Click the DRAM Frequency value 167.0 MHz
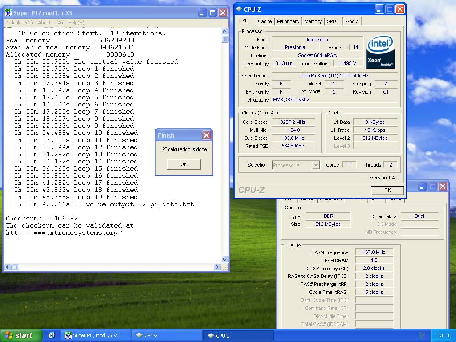The height and width of the screenshot is (342, 456). 374,252
